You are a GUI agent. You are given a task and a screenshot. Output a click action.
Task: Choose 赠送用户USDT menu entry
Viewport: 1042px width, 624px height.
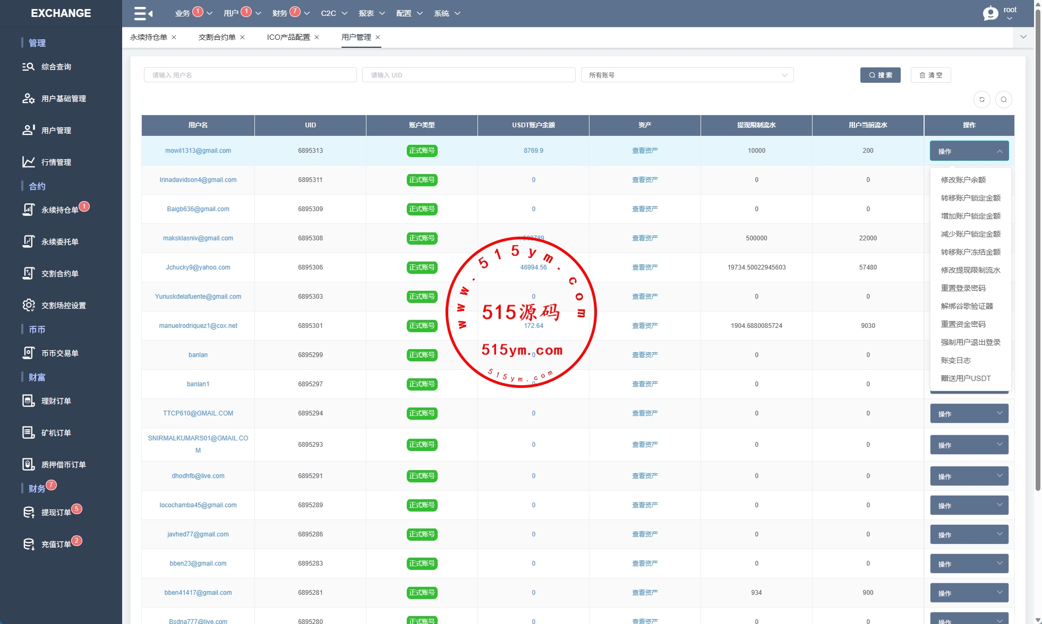coord(966,378)
